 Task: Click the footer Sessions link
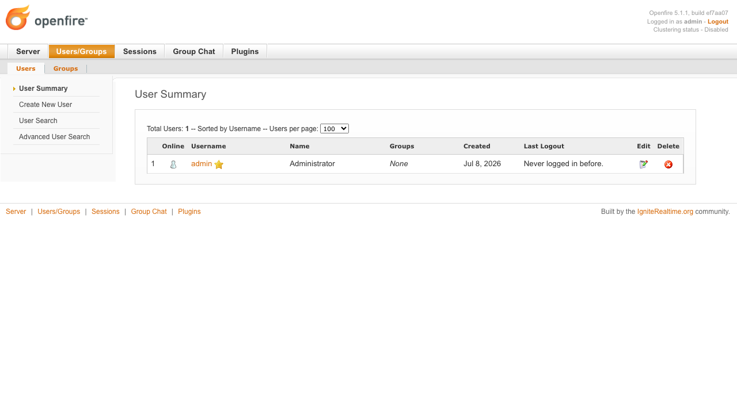click(105, 212)
